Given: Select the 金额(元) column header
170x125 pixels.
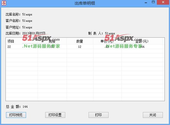Looking at the screenshot, I should tap(142, 41).
